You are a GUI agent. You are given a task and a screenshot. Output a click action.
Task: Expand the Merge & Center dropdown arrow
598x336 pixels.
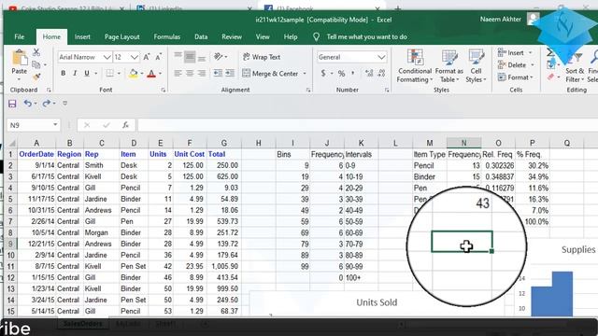click(x=305, y=73)
